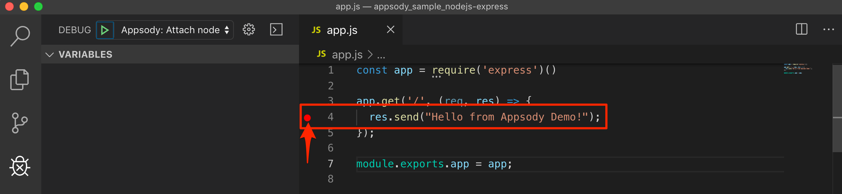The width and height of the screenshot is (842, 194).
Task: Open the Search view in activity bar
Action: tap(20, 36)
